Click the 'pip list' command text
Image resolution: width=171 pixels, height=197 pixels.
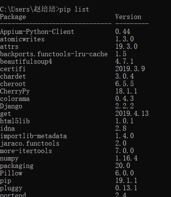(x=74, y=10)
